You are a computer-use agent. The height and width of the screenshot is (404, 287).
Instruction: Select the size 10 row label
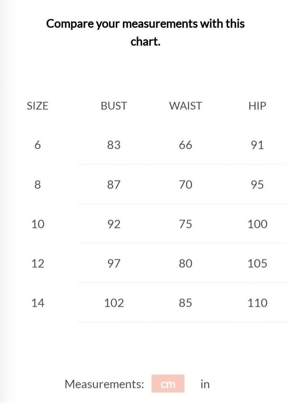tap(38, 224)
